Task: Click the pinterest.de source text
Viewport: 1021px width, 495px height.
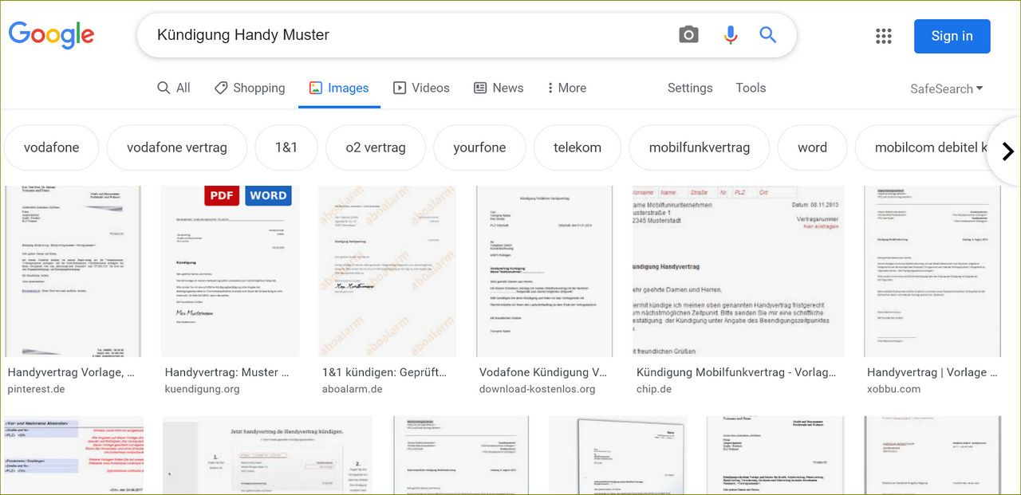Action: point(36,389)
